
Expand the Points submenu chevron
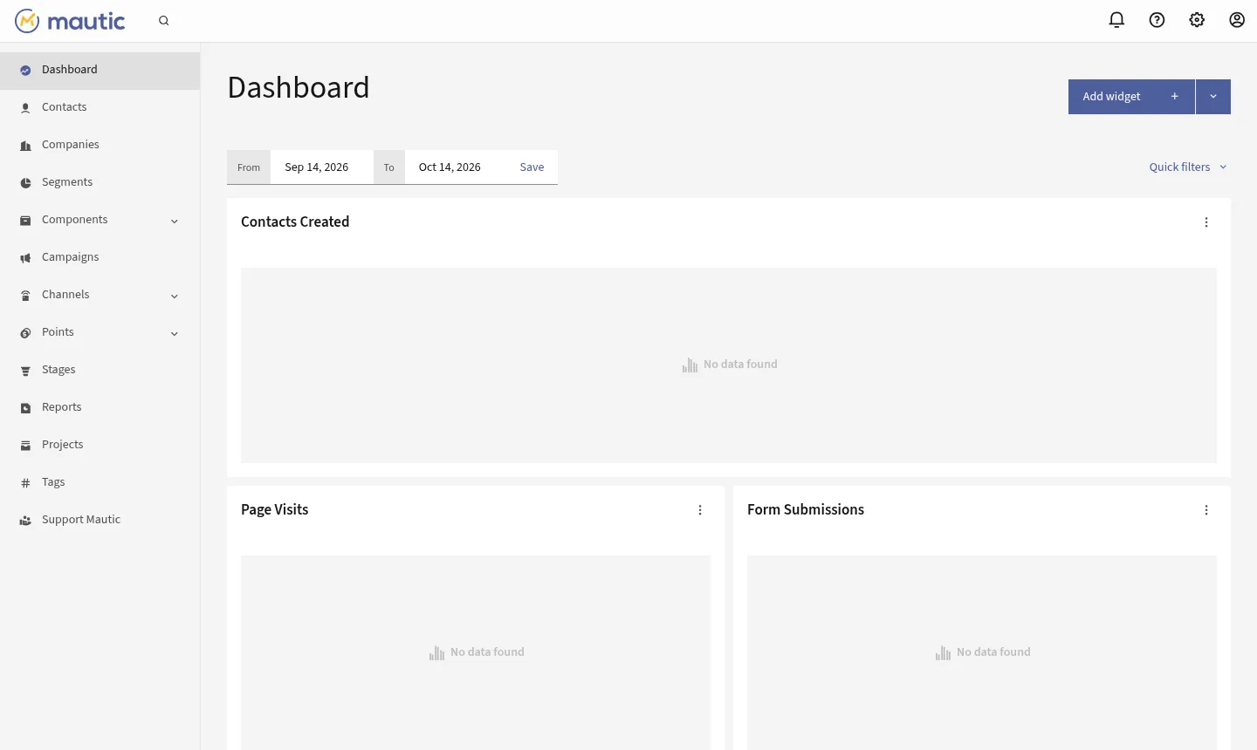click(175, 333)
